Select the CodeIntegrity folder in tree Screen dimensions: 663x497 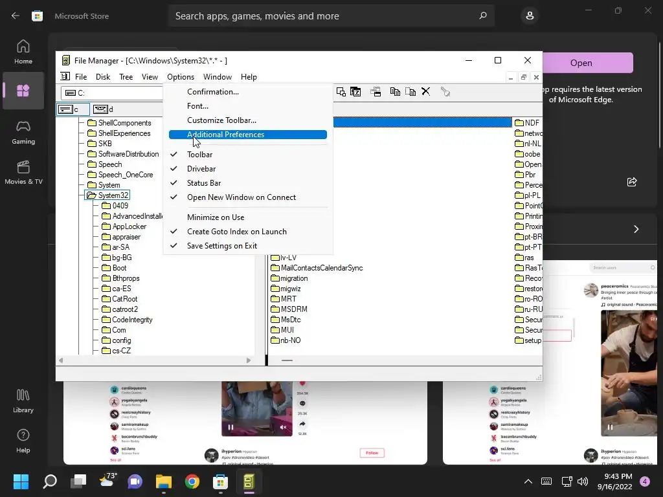click(x=127, y=320)
